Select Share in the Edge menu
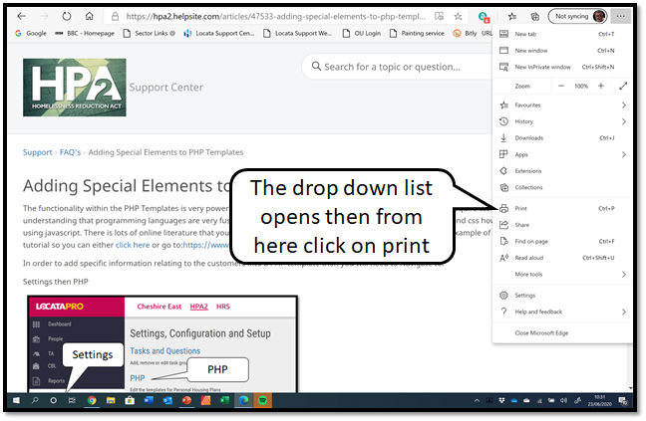This screenshot has width=646, height=421. [x=562, y=225]
